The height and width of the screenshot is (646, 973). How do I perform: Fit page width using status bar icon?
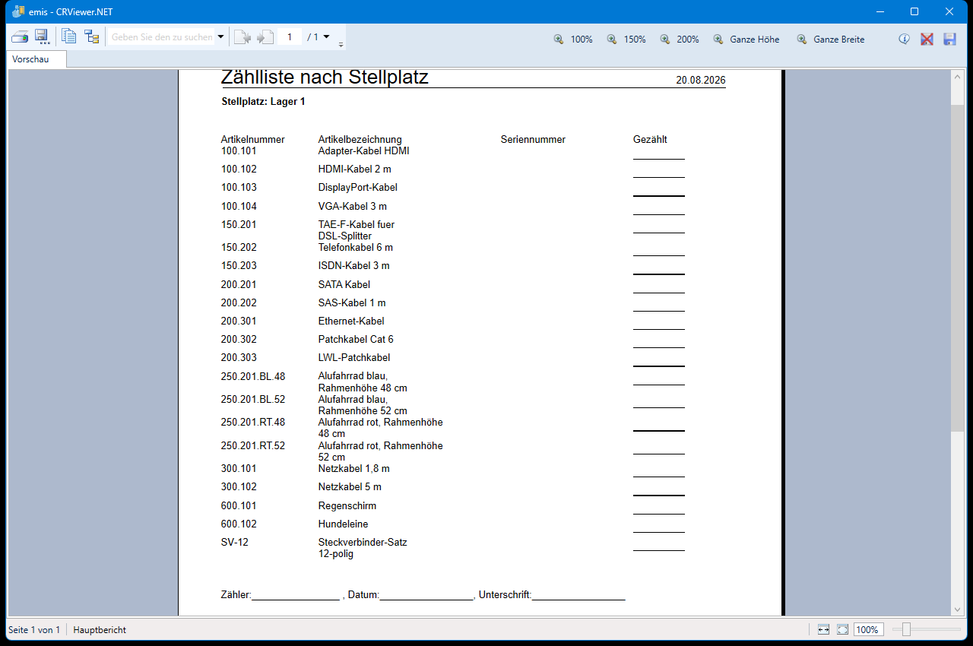pyautogui.click(x=823, y=630)
